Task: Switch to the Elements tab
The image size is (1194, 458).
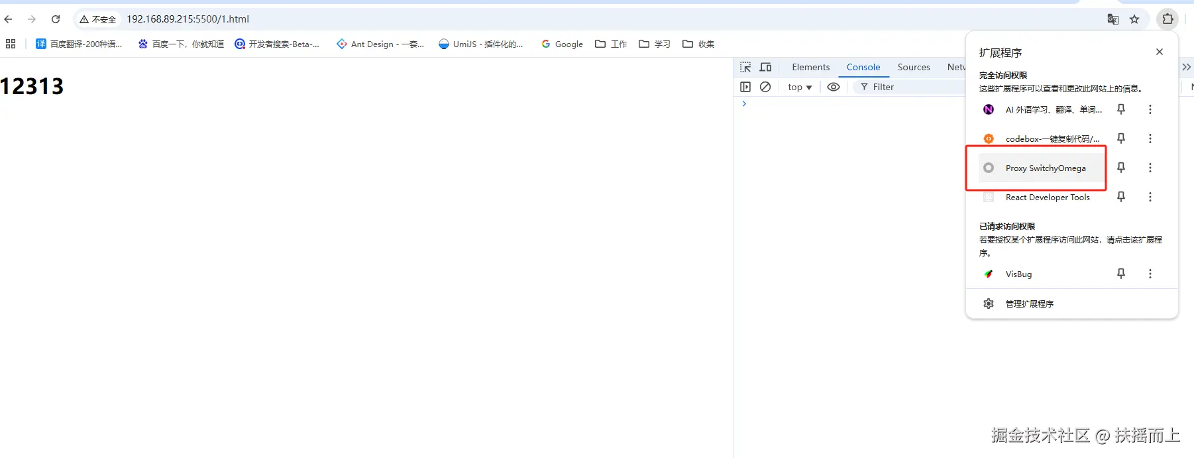Action: (810, 67)
